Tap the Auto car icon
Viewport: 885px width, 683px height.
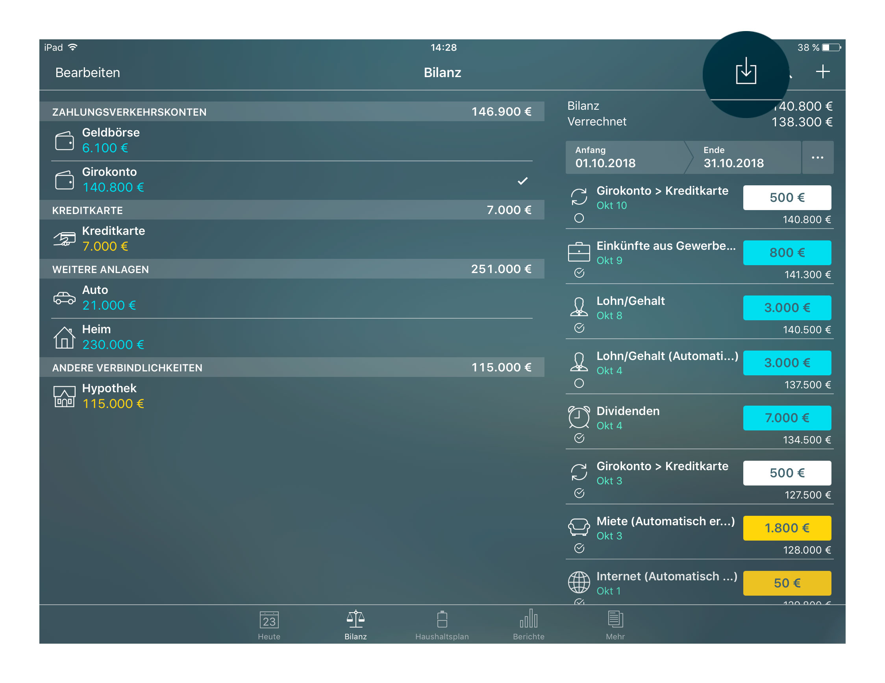tap(65, 297)
